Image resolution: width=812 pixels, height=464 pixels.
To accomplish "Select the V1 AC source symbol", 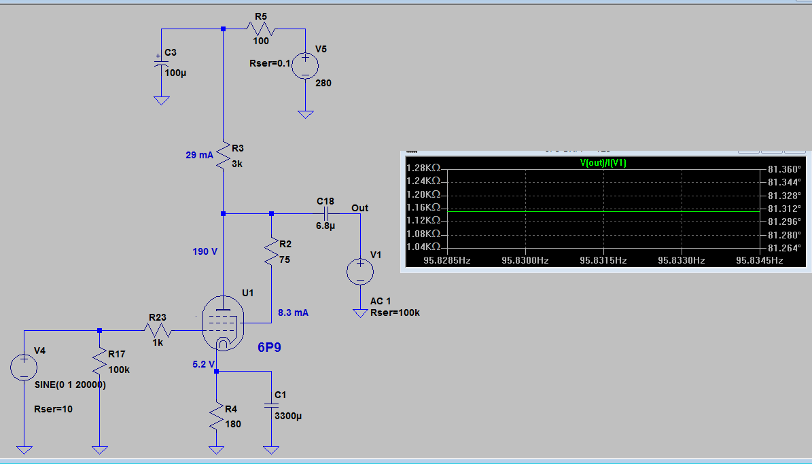I will pyautogui.click(x=360, y=271).
